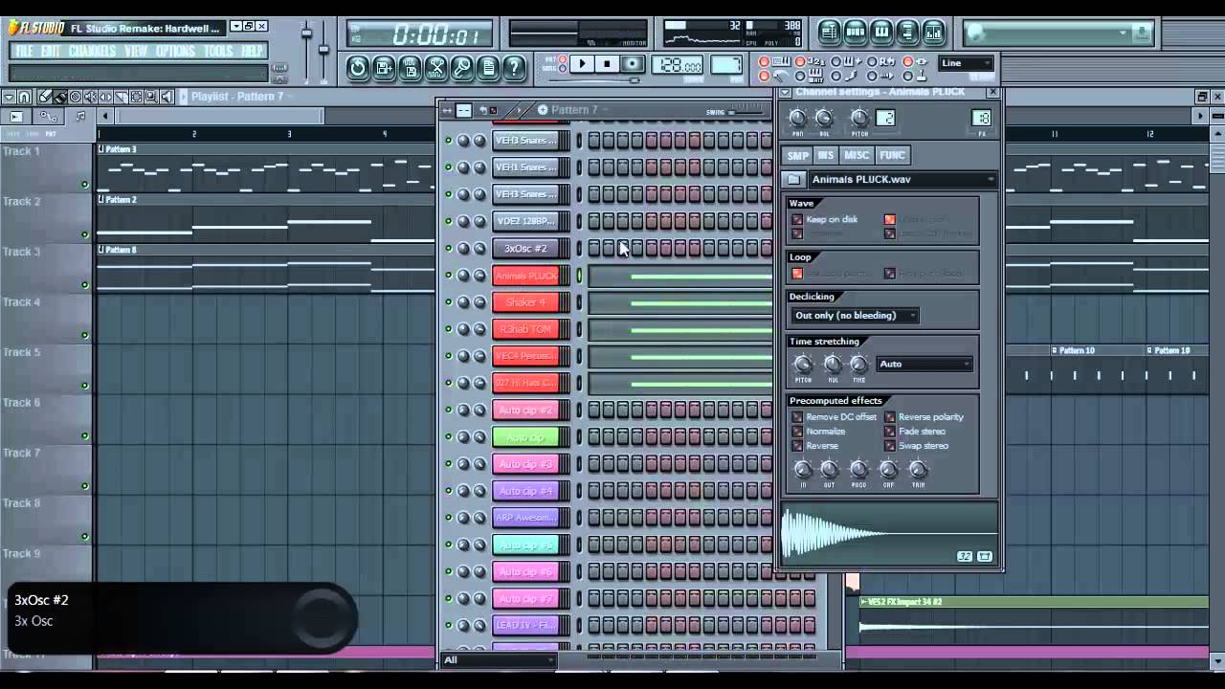Toggle mute light of Shaker 4 channel
Image resolution: width=1225 pixels, height=689 pixels.
(x=448, y=302)
